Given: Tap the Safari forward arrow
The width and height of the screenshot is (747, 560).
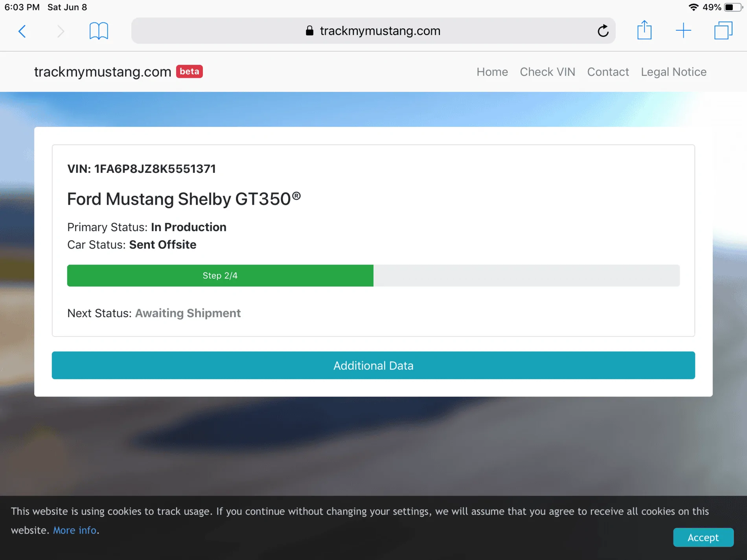Looking at the screenshot, I should 60,31.
